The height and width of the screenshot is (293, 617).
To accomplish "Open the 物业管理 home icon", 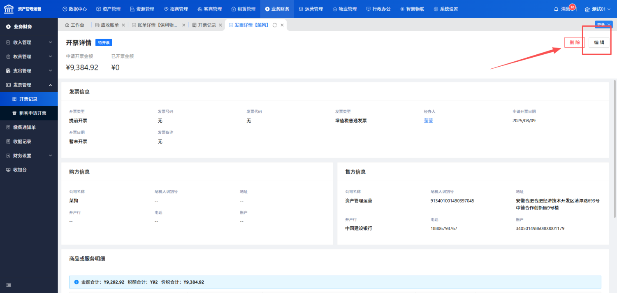I will pos(335,9).
